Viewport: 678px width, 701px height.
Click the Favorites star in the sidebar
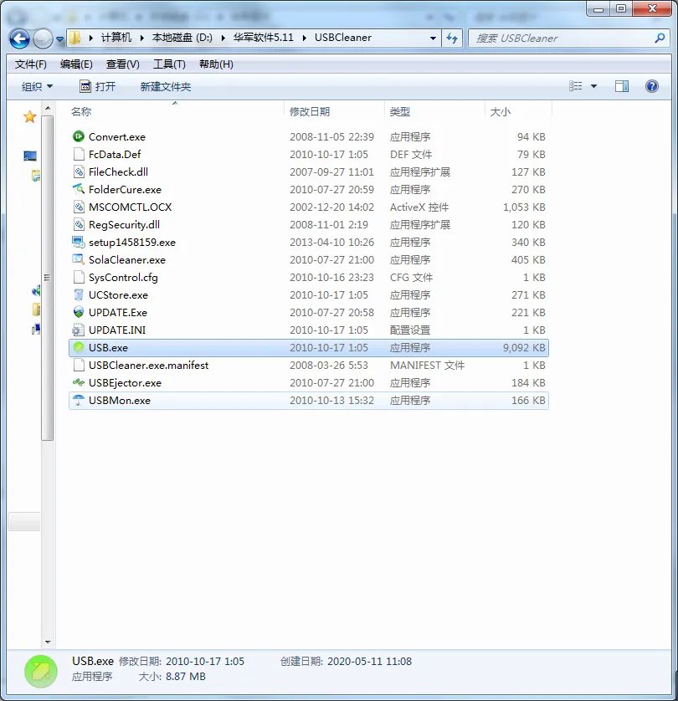coord(30,117)
